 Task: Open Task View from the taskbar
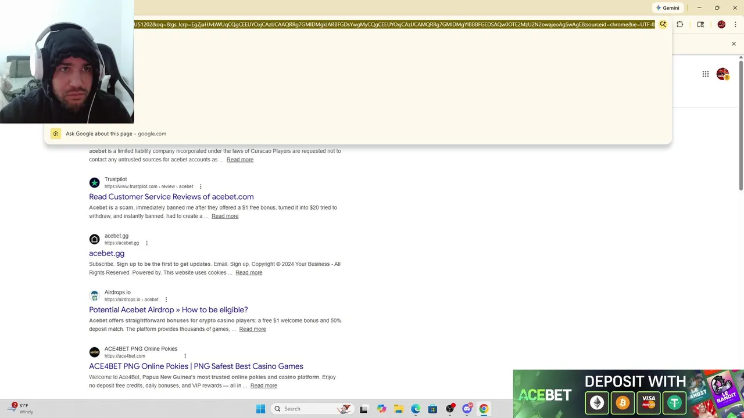pyautogui.click(x=363, y=409)
